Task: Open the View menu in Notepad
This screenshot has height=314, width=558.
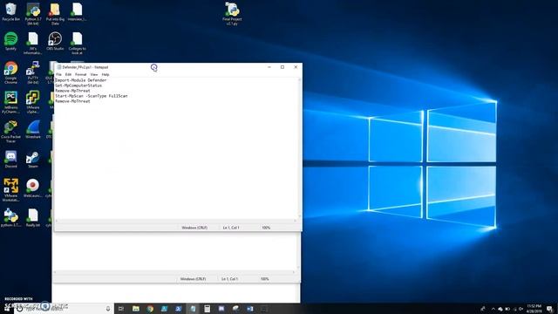Action: pyautogui.click(x=94, y=74)
